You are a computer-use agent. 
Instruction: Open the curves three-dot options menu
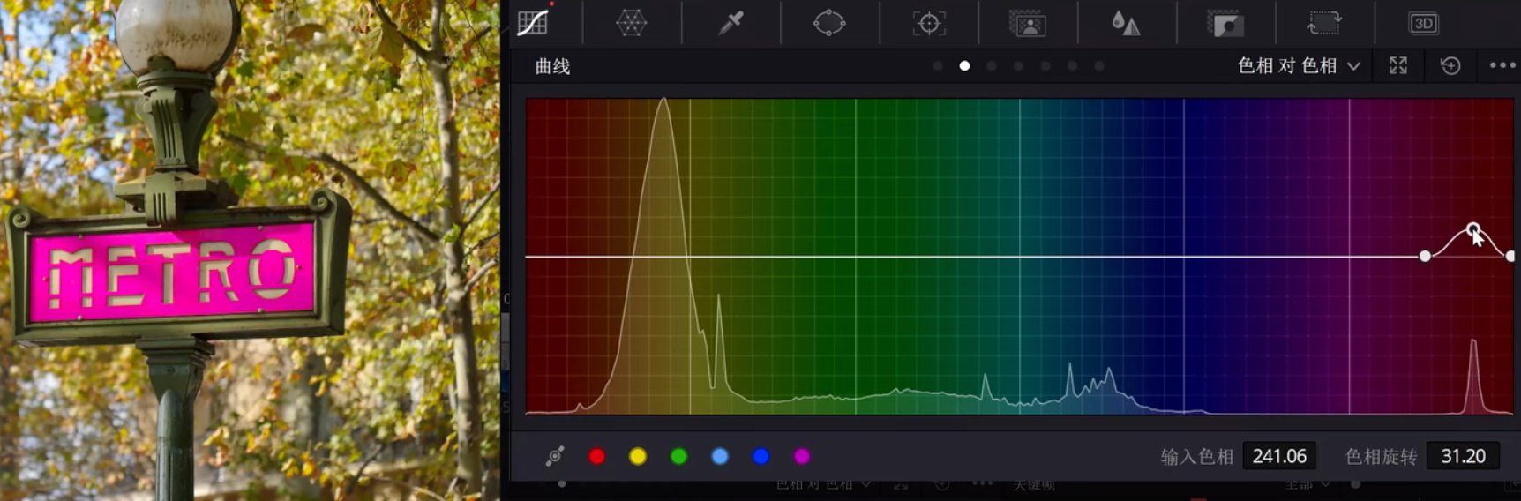[x=1502, y=65]
